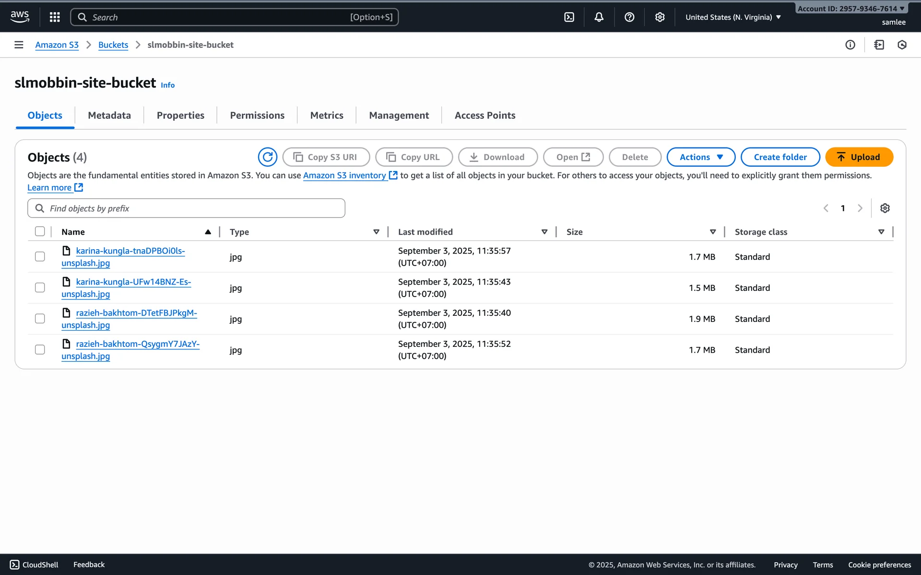This screenshot has width=921, height=575.
Task: Open the info panel icon
Action: coord(850,45)
